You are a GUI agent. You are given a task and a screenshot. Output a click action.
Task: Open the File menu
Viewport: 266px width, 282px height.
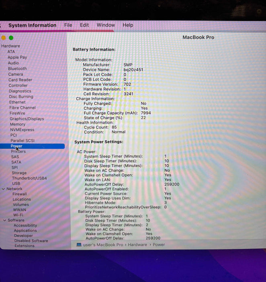tap(68, 25)
